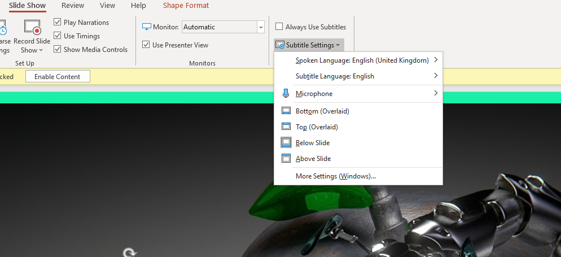Screen dimensions: 561x257
Task: Expand the Microphone submenu arrow
Action: click(436, 93)
